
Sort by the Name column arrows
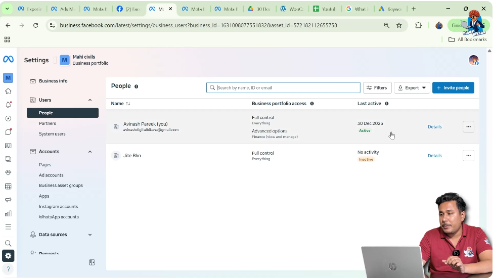tap(128, 104)
